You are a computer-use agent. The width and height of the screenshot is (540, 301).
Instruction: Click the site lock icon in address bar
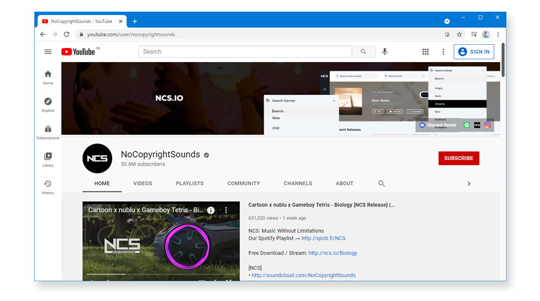(x=82, y=35)
